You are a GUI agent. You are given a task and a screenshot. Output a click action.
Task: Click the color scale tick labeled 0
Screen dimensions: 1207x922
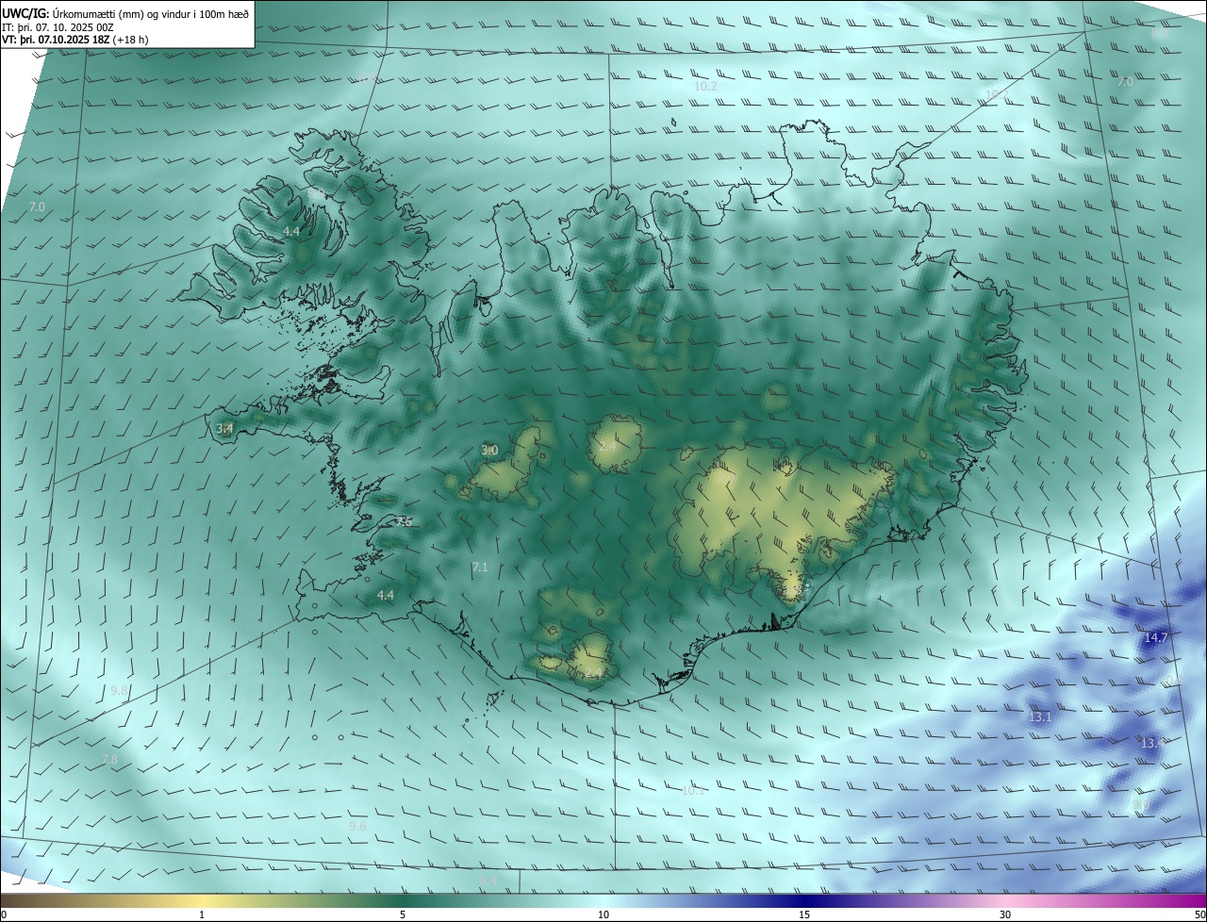pos(3,915)
